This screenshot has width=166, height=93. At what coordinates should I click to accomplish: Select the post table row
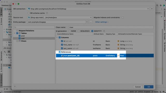pos(34,36)
